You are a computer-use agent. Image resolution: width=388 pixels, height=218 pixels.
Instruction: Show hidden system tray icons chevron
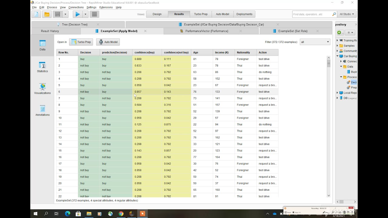coord(268,214)
